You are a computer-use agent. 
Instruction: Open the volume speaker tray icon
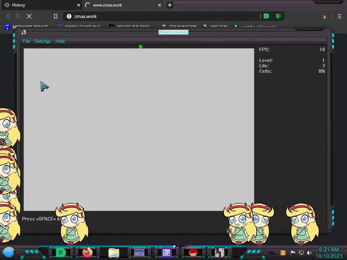click(x=309, y=253)
